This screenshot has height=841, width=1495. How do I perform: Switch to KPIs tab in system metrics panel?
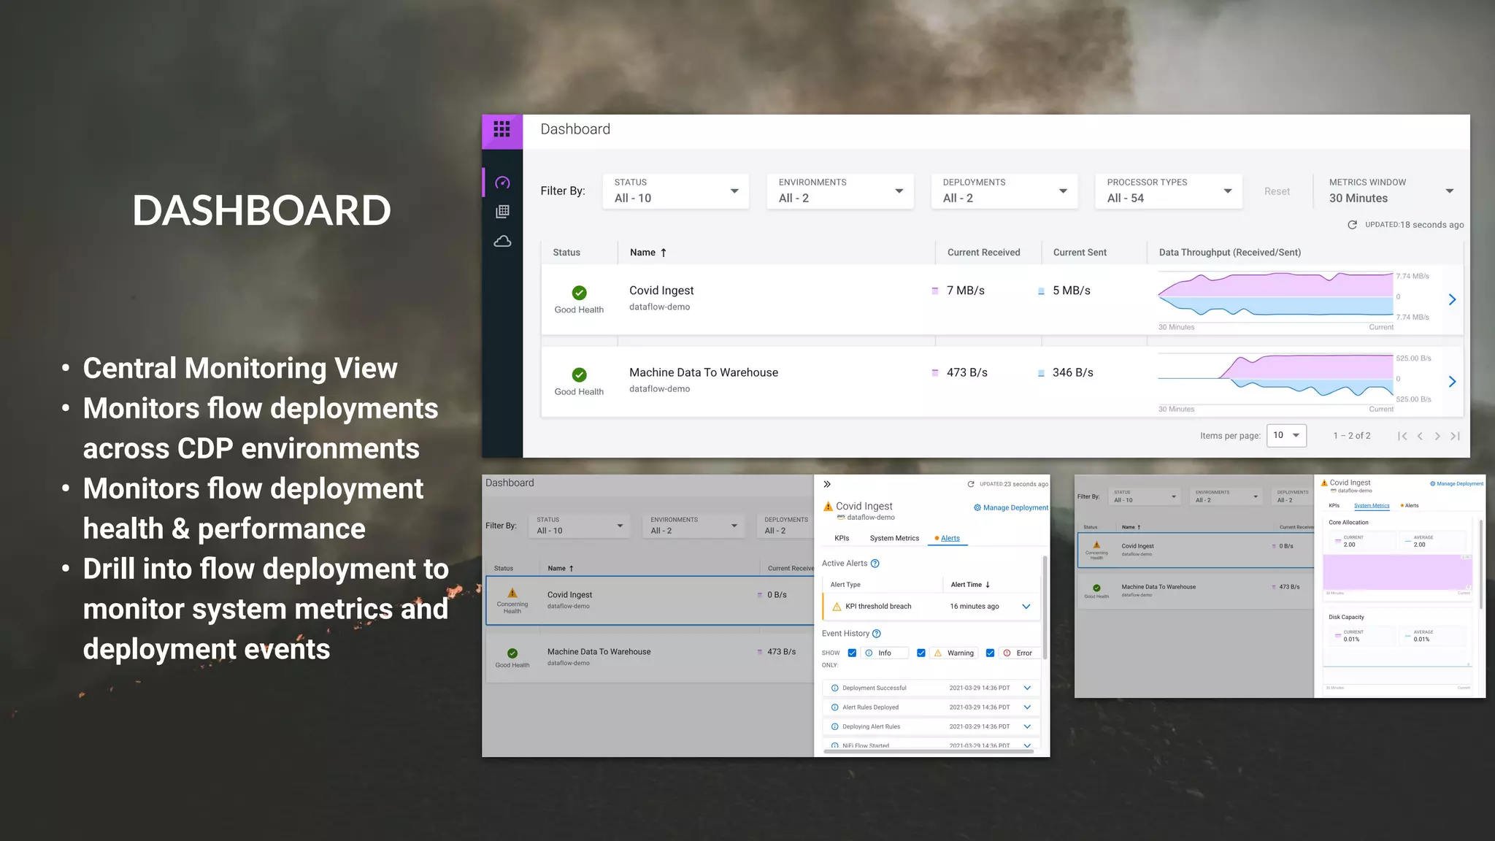[1334, 505]
